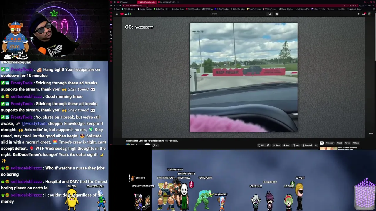376x211 pixels.
Task: Reload the page with browser refresh icon
Action: [120, 6]
